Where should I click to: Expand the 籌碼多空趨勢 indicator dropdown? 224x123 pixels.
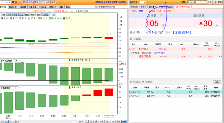coord(16,61)
